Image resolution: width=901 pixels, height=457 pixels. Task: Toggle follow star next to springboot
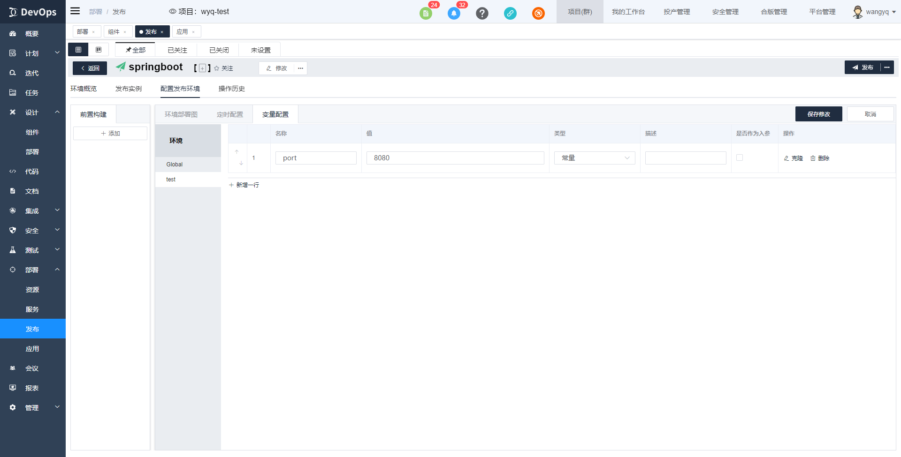tap(216, 68)
